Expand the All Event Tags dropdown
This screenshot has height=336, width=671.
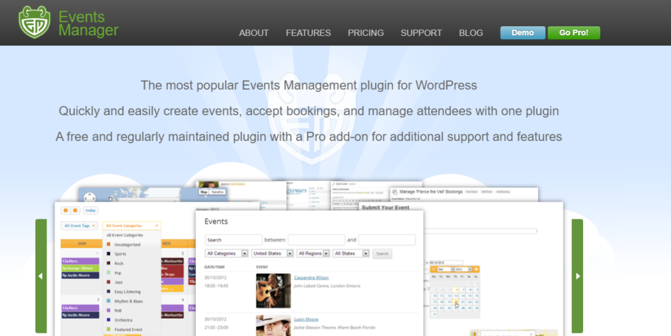point(79,226)
